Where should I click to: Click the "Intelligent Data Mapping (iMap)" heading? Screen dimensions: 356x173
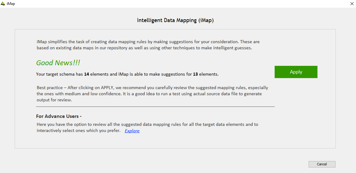tap(175, 21)
